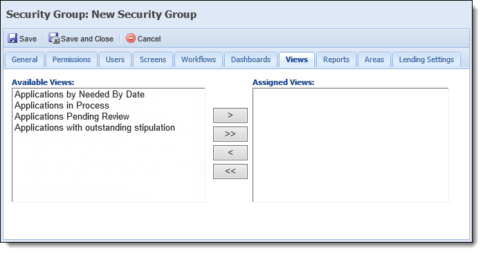Viewport: 483px width, 253px height.
Task: Remove selected view with single left arrow
Action: pos(230,153)
